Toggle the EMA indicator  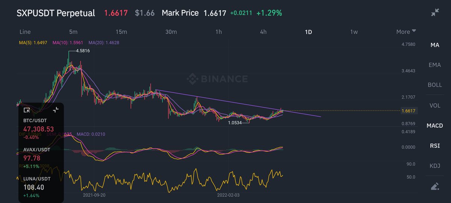[435, 65]
